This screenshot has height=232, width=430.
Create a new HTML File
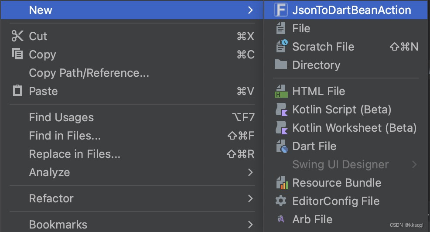click(345, 91)
